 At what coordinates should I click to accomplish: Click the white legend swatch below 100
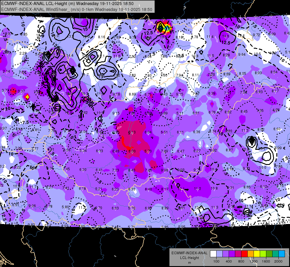[x=213, y=254]
